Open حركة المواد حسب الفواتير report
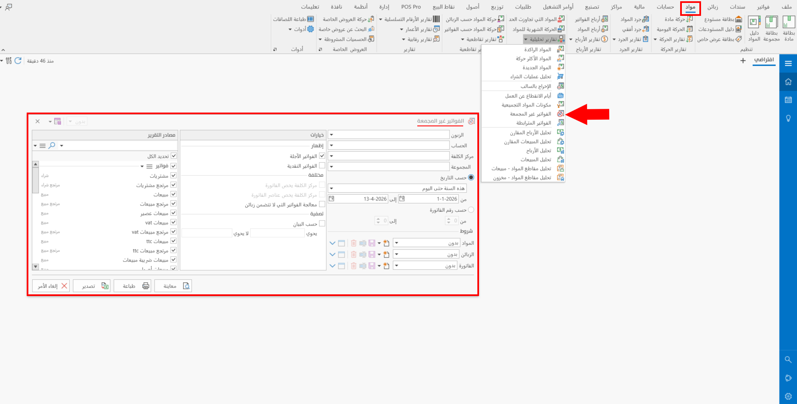This screenshot has height=404, width=797. (474, 29)
